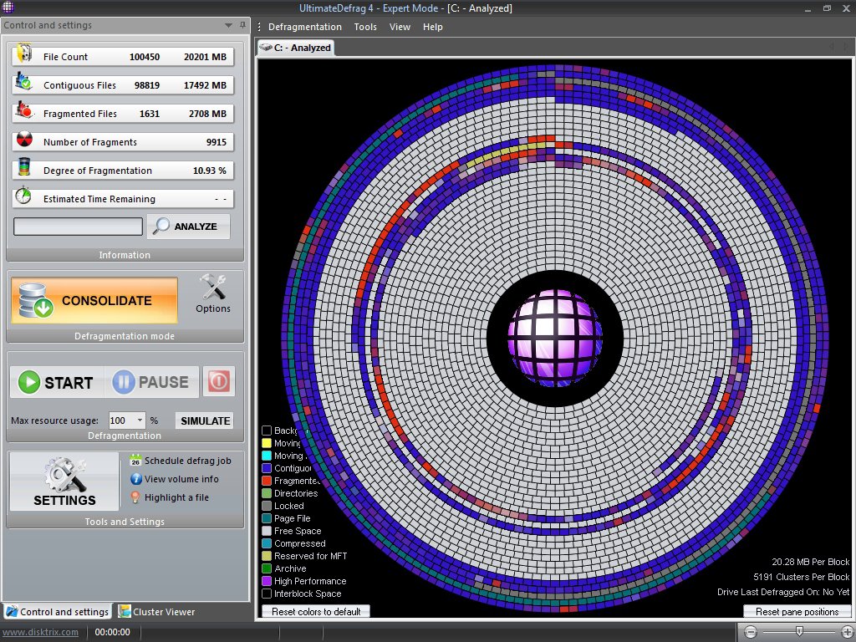
Task: Click the Schedule defrag job calendar icon
Action: pyautogui.click(x=135, y=461)
